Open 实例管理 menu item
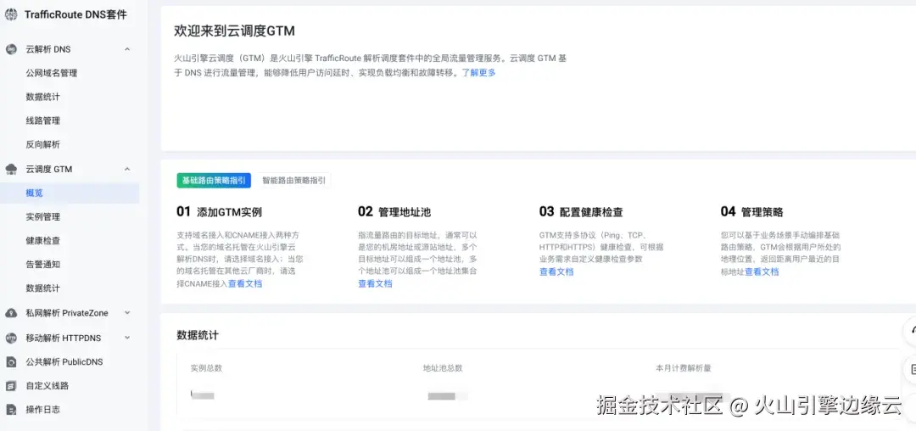916x431 pixels. point(42,217)
